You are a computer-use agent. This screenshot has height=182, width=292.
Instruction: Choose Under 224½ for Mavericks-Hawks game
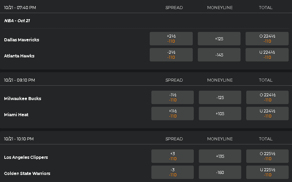267,55
